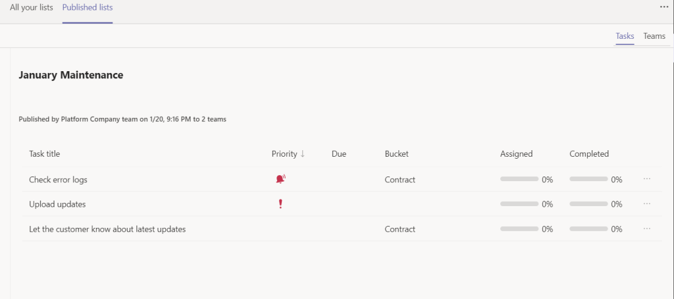Select the Published lists tab
674x299 pixels.
pos(88,8)
